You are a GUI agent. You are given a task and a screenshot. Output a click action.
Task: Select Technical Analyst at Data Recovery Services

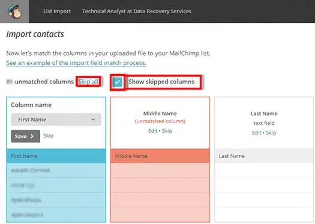click(137, 11)
